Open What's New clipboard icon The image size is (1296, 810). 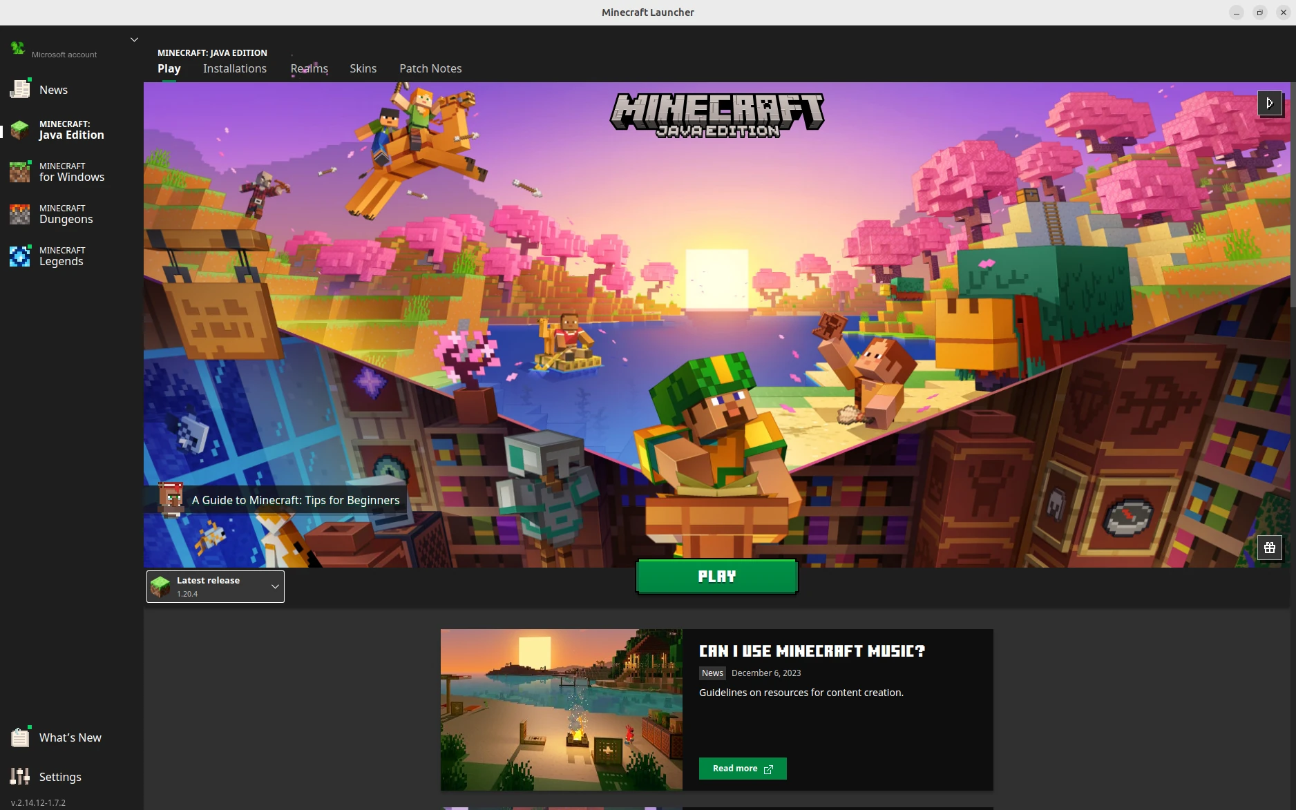click(20, 737)
